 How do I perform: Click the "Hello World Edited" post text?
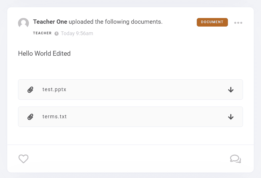pos(44,53)
